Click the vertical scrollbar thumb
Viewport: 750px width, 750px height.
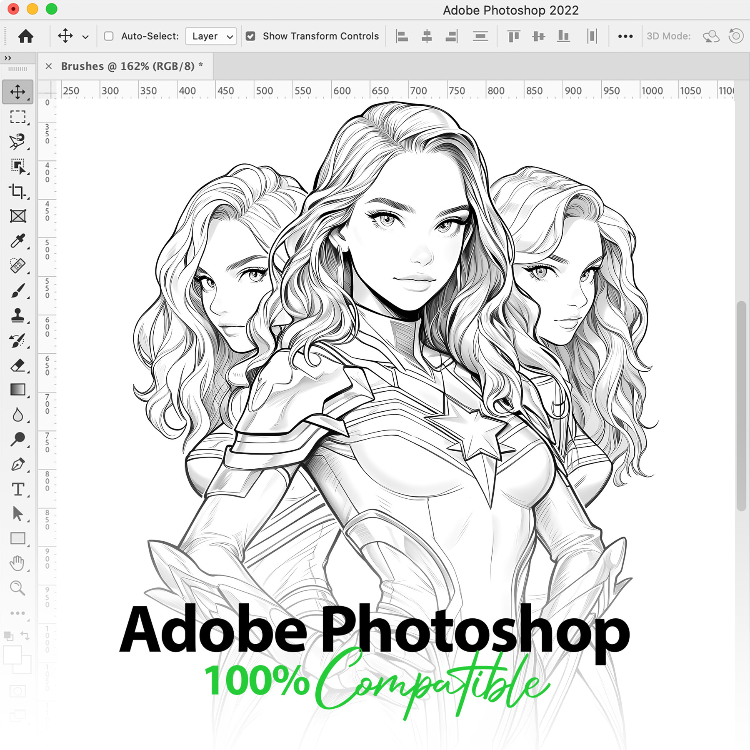[x=741, y=406]
